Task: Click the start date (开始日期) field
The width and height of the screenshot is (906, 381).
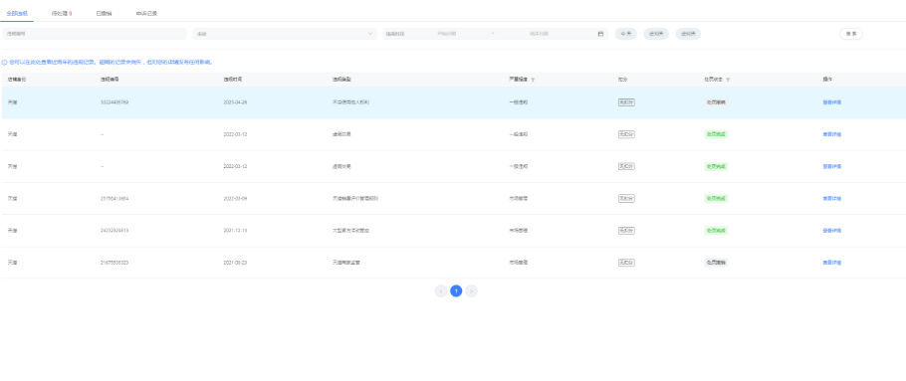Action: tap(447, 34)
